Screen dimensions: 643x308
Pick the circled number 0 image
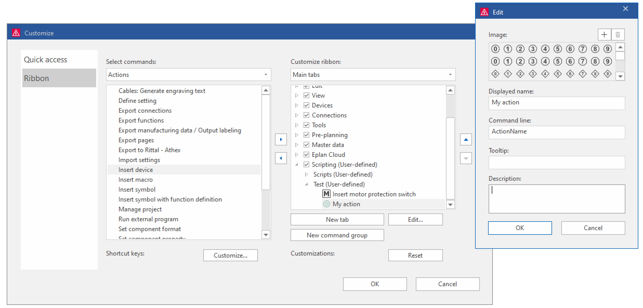click(495, 49)
